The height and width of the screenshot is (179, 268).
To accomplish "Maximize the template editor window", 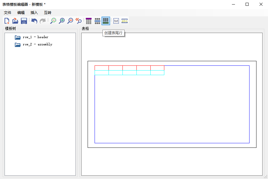I will (x=247, y=4).
